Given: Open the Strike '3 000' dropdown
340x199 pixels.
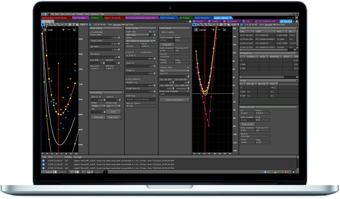Looking at the screenshot, I should [98, 106].
